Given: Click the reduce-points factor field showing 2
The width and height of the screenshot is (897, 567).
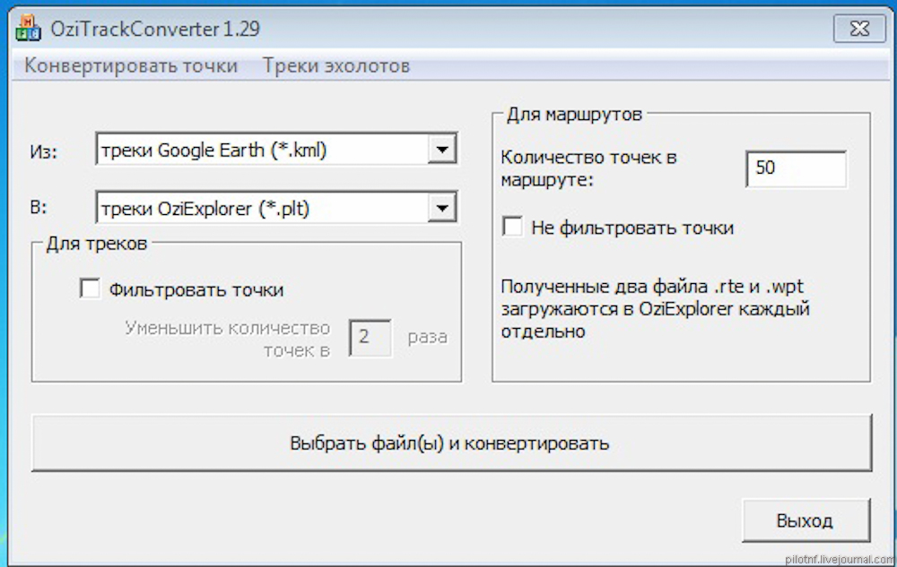Looking at the screenshot, I should point(370,338).
